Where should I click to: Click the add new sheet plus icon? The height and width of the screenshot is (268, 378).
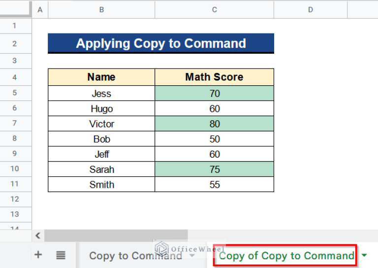tap(38, 255)
